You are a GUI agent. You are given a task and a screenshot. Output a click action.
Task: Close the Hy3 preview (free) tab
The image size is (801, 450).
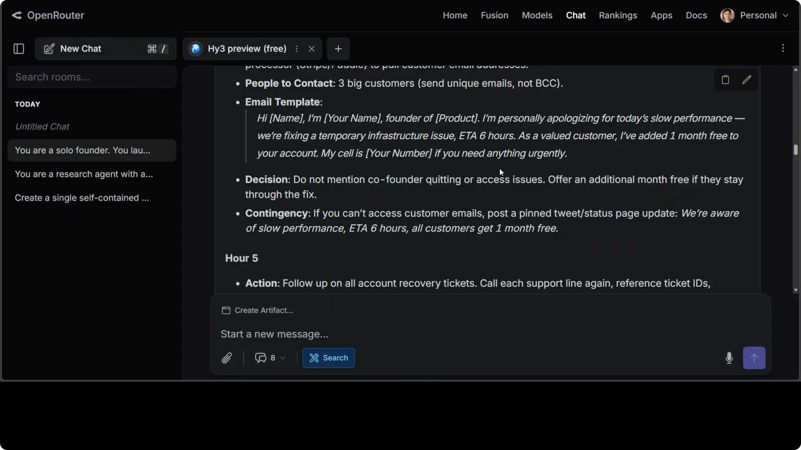312,49
